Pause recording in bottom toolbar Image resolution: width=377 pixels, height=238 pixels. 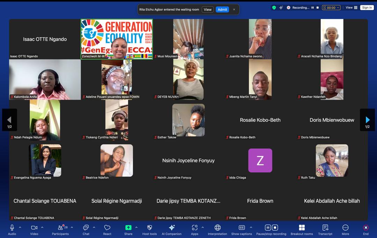point(268,228)
